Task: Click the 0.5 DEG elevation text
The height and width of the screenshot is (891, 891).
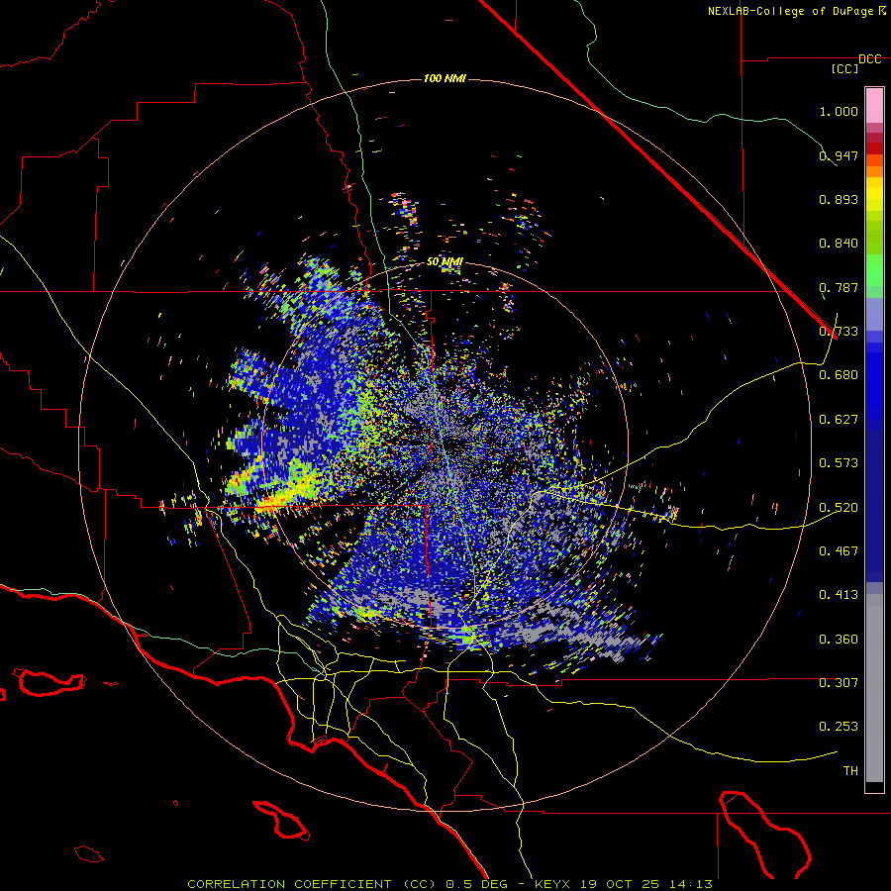Action: click(x=476, y=884)
